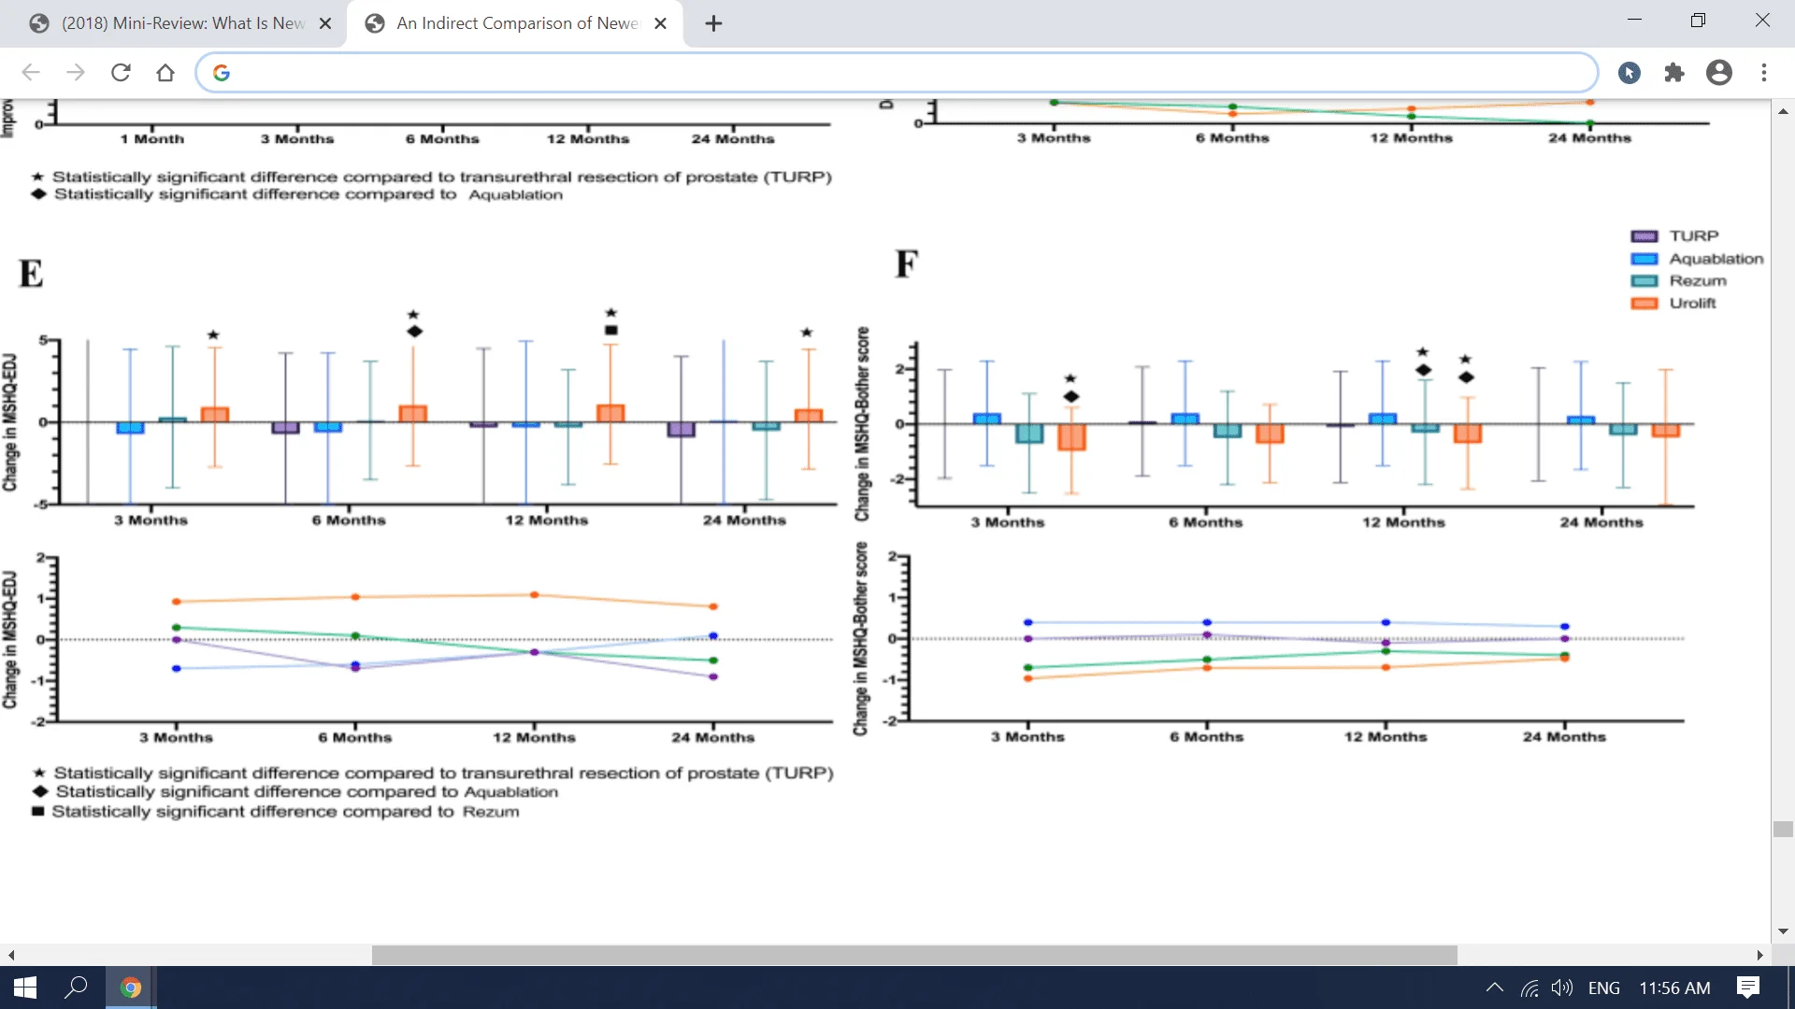Open the network Wi-Fi status icon
The image size is (1795, 1009).
coord(1529,988)
